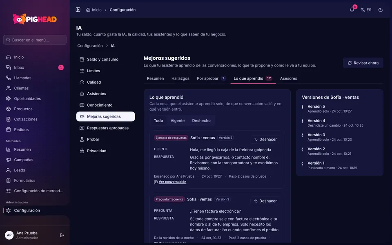Select Configuración in Administración section

(x=35, y=211)
